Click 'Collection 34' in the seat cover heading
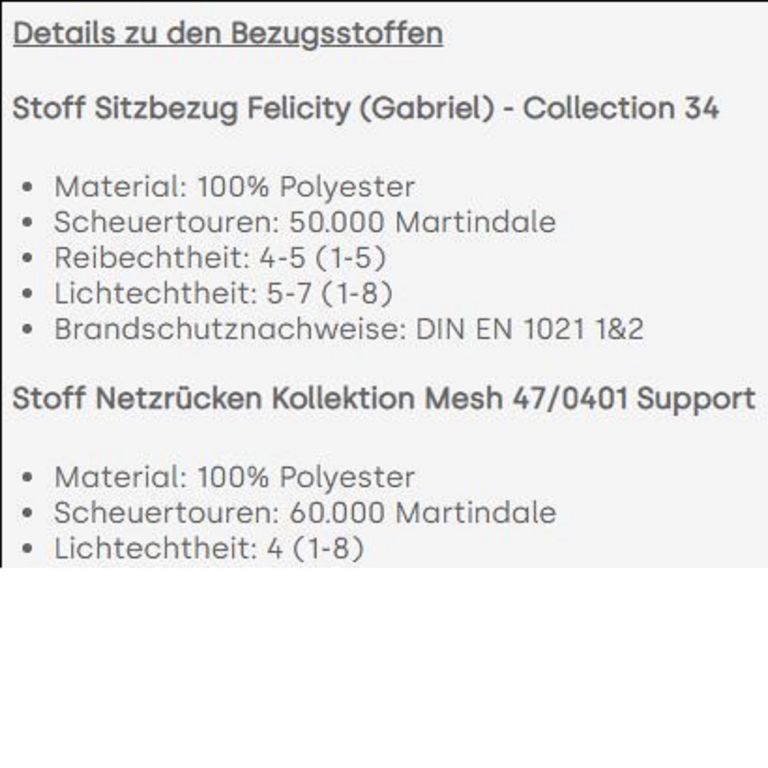Screen dimensions: 768x768 point(621,108)
